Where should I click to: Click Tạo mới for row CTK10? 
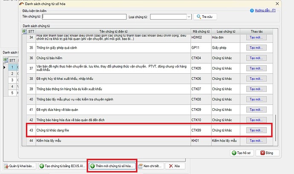[x=257, y=120]
